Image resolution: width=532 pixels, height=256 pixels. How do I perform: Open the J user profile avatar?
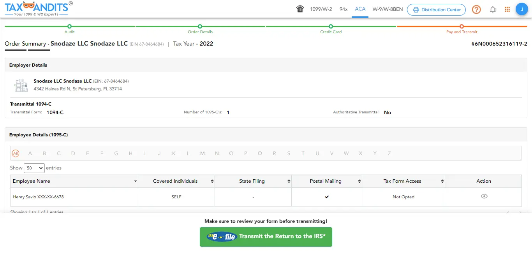click(521, 9)
